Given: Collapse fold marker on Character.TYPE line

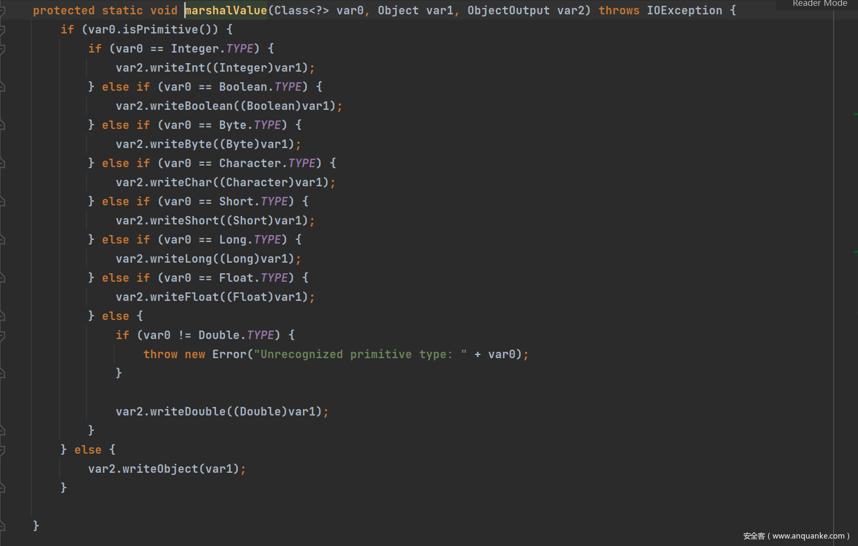Looking at the screenshot, I should click(2, 163).
